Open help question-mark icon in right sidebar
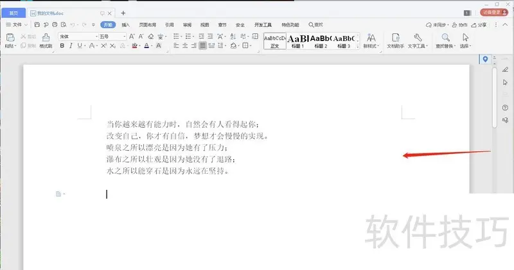 505,107
